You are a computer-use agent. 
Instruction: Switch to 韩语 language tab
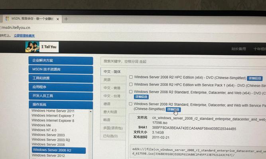tap(113, 120)
